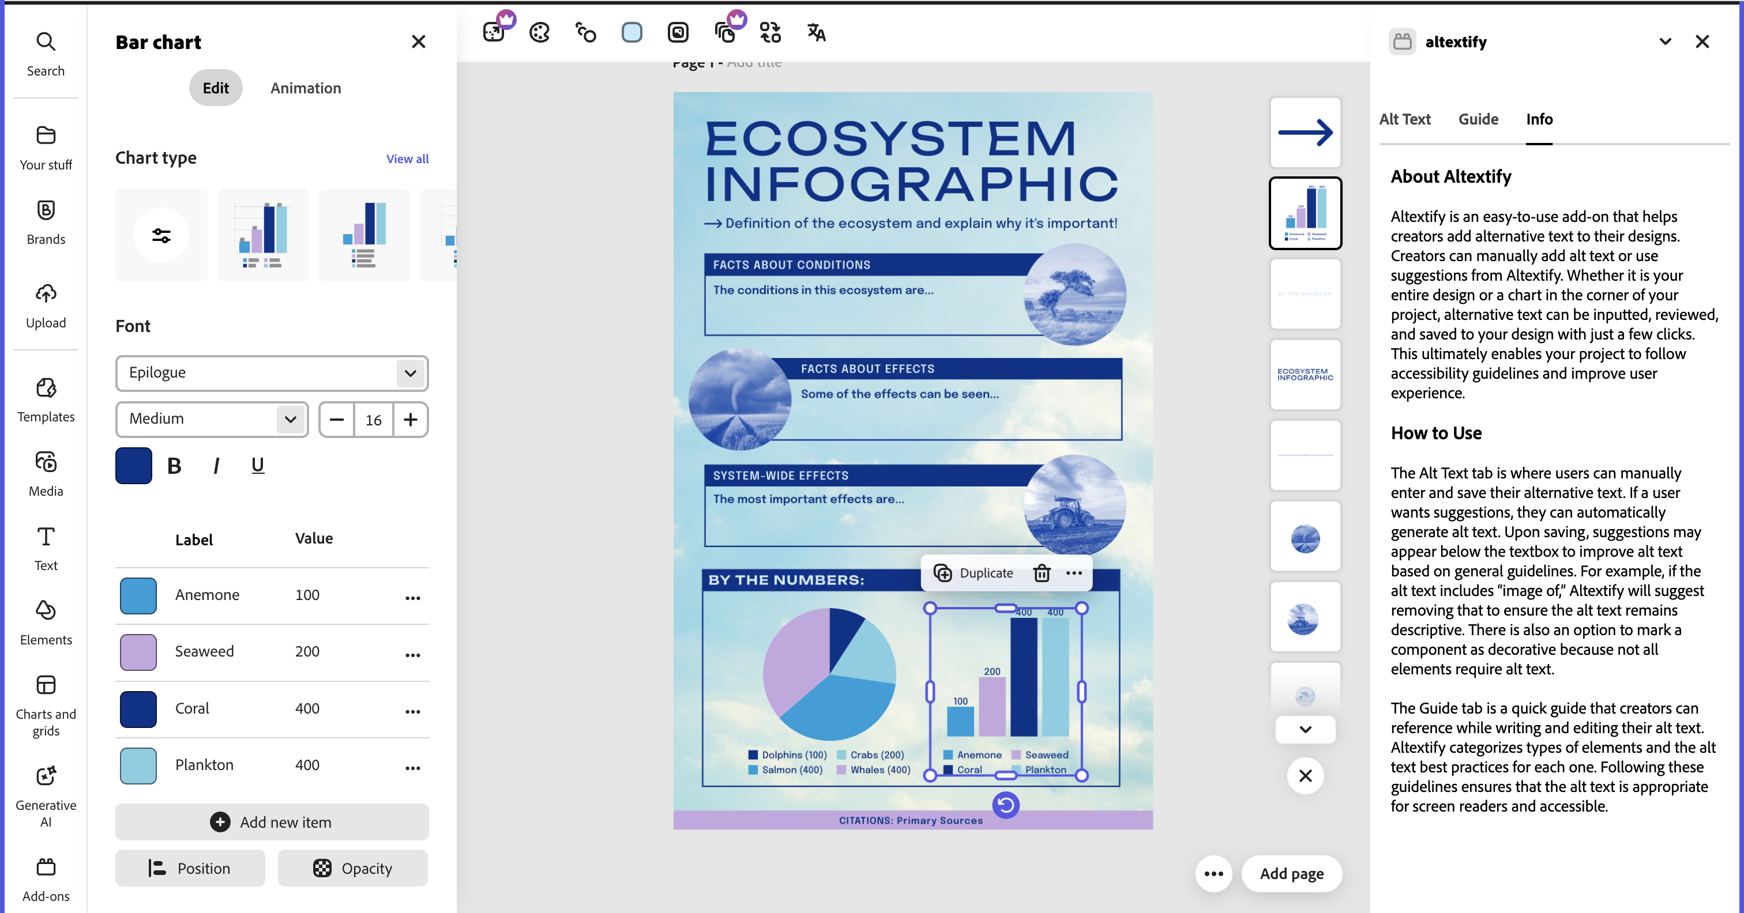Delete the selected bar chart with trash icon
Screen dimensions: 1744x913
click(x=1041, y=572)
